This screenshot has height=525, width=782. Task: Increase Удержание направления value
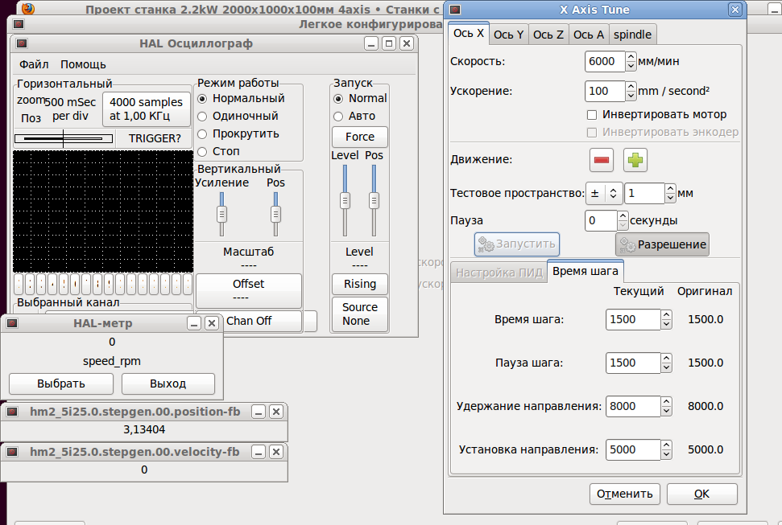[x=666, y=401]
